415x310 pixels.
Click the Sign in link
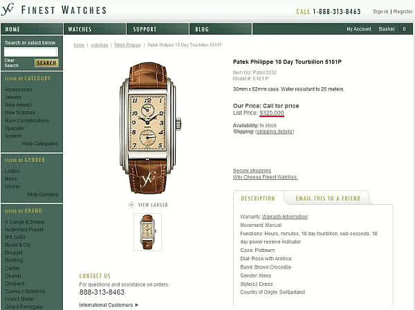pos(380,12)
